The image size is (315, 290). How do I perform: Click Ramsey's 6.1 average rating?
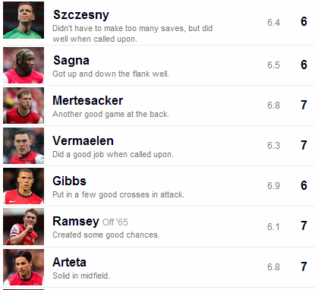point(273,226)
